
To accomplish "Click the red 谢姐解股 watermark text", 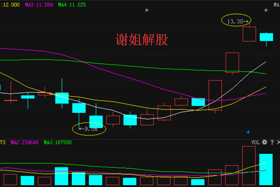I will [141, 40].
